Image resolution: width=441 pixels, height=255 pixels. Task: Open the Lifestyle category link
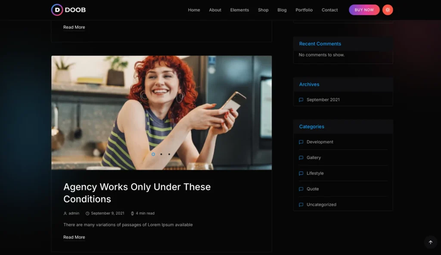coord(315,173)
